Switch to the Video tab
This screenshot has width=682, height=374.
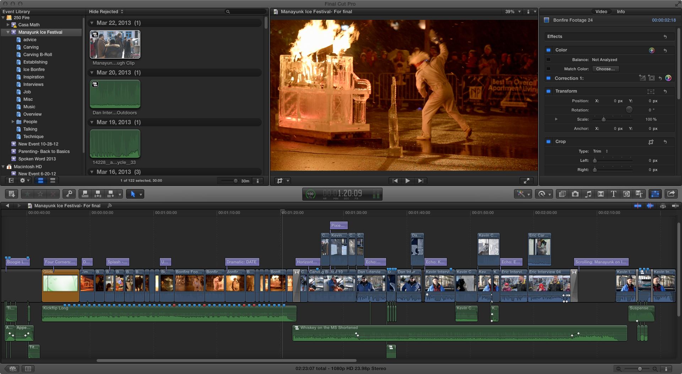601,12
